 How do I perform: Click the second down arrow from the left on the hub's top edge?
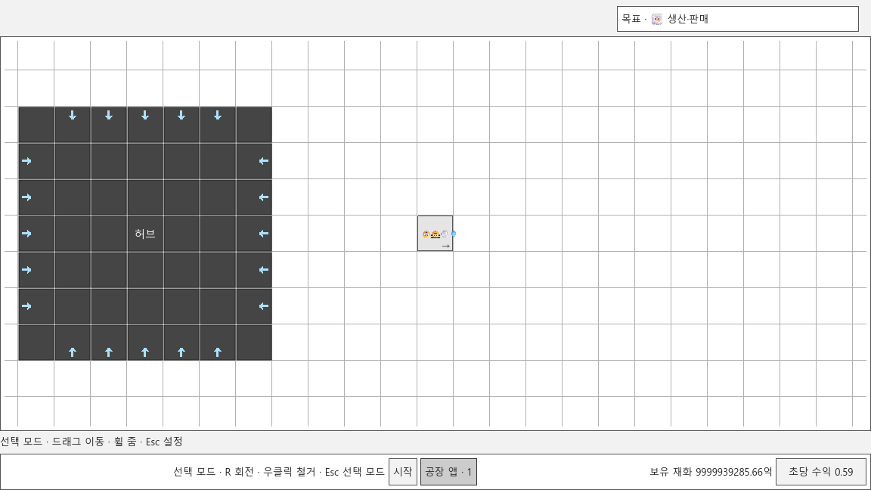(109, 116)
